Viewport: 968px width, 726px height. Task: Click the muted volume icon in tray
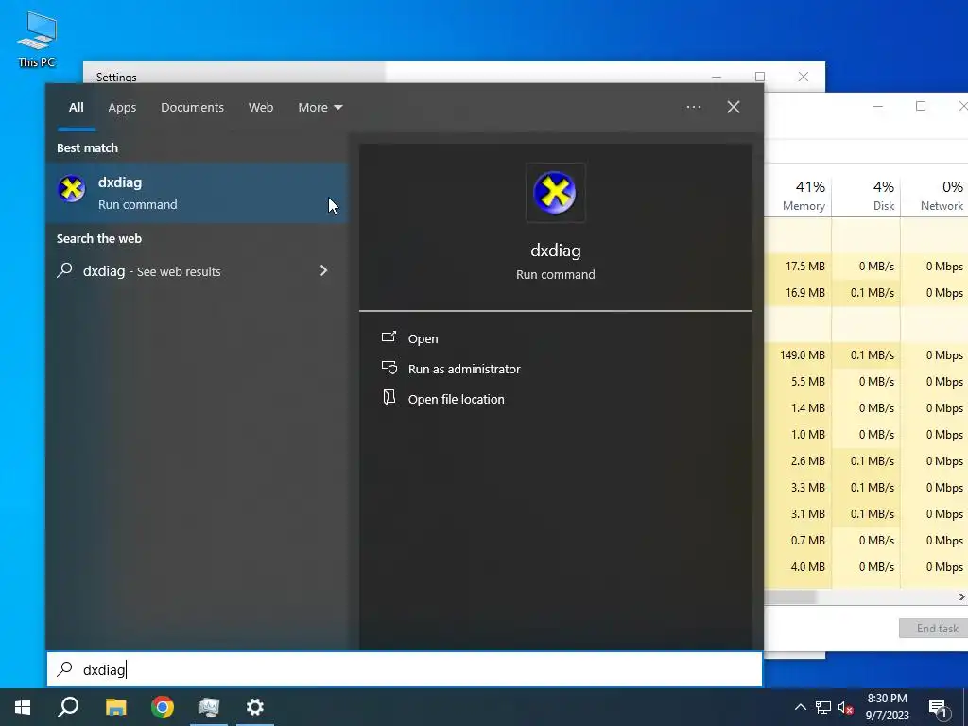[x=846, y=707]
